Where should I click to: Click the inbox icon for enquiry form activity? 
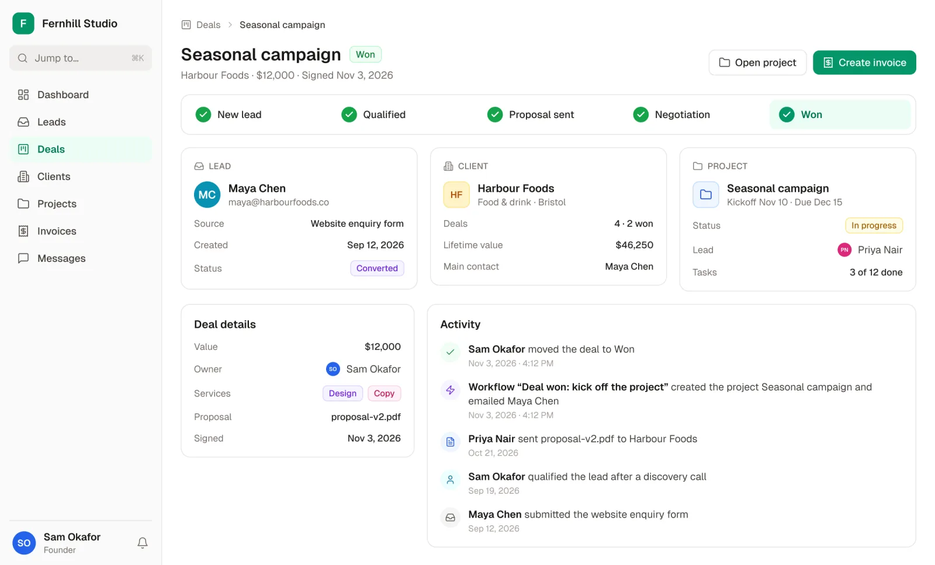click(x=450, y=517)
